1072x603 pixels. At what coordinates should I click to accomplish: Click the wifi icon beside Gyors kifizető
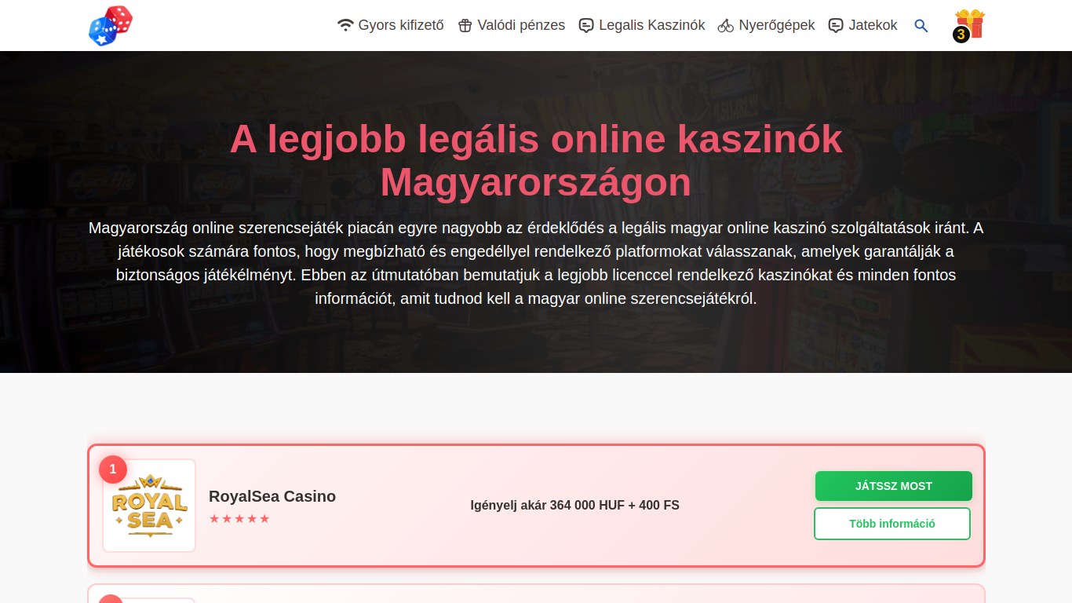coord(345,25)
